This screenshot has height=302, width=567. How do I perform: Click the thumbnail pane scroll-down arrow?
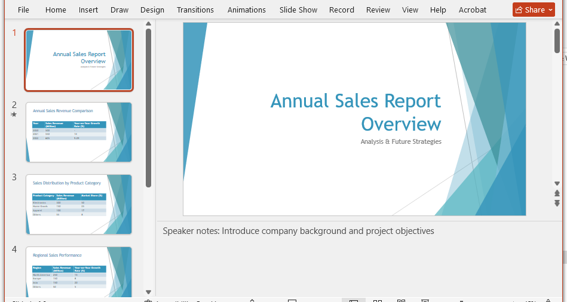point(148,292)
